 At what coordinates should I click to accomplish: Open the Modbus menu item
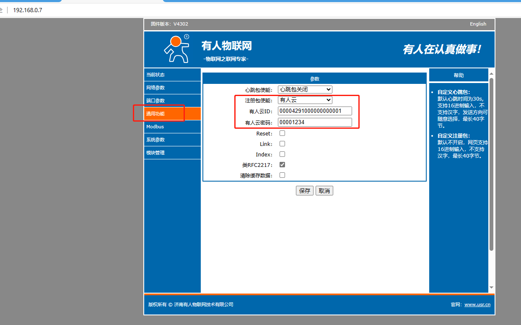[x=172, y=127]
